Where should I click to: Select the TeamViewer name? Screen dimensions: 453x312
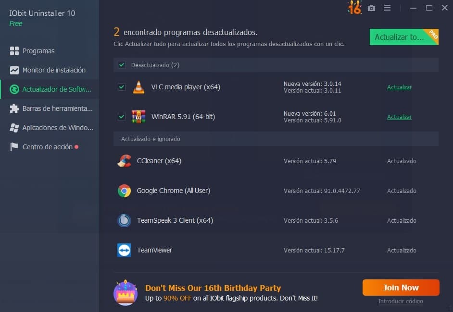154,250
